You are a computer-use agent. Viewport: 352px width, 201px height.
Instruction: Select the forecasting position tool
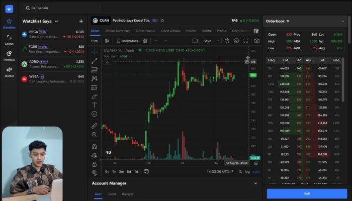pyautogui.click(x=95, y=87)
